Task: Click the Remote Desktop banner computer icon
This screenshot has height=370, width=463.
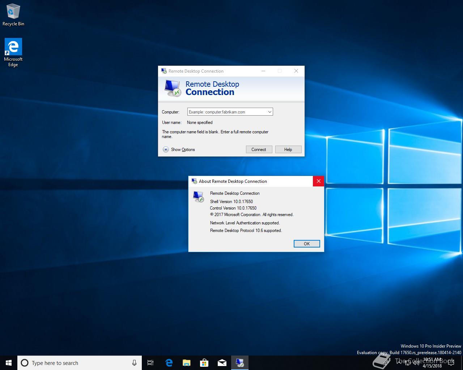Action: pos(173,88)
